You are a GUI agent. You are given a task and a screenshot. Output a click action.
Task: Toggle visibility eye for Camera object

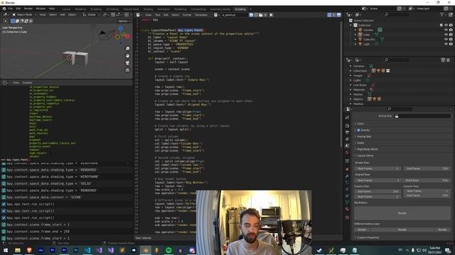tap(446, 30)
